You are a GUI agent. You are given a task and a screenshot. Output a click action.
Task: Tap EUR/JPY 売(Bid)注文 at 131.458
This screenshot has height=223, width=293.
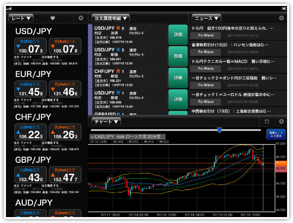click(31, 89)
